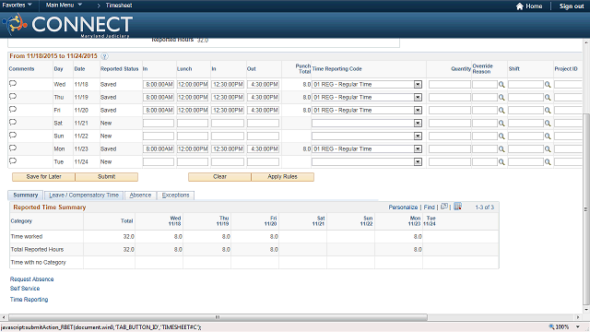The width and height of the screenshot is (590, 332).
Task: Click Override Reason lookup magnifier for Wed 11/18
Action: (x=501, y=85)
